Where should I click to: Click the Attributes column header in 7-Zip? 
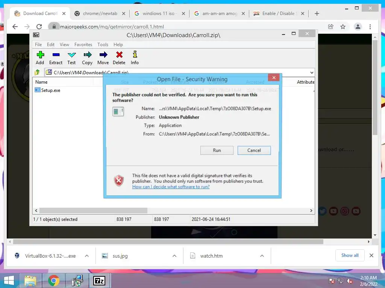[x=305, y=82]
